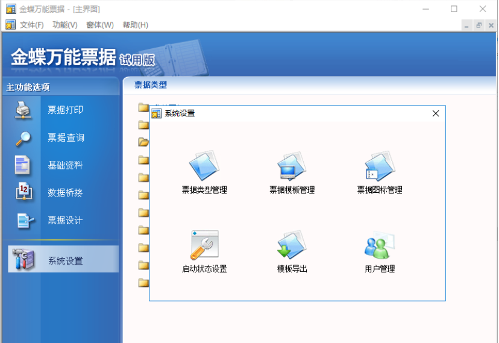Close the inner MDI child window
The width and height of the screenshot is (499, 343).
pyautogui.click(x=491, y=25)
